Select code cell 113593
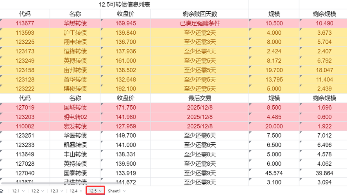 coord(25,33)
